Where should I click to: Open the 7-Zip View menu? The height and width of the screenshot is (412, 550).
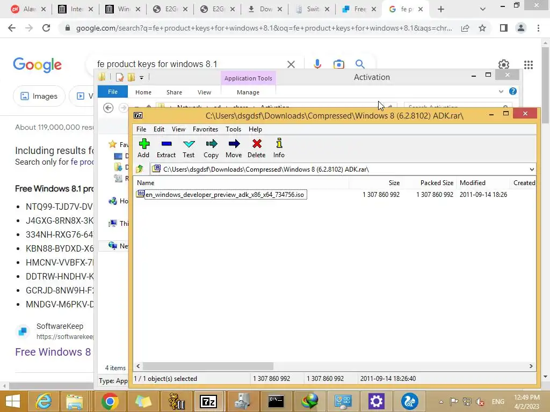178,129
